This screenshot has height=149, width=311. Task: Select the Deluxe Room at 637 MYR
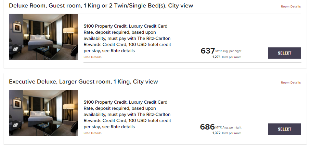(x=284, y=53)
